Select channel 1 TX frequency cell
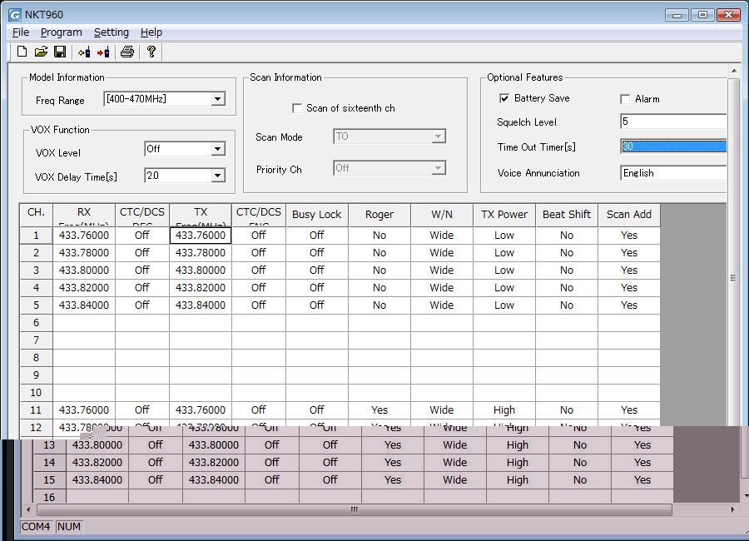This screenshot has height=541, width=749. tap(201, 236)
